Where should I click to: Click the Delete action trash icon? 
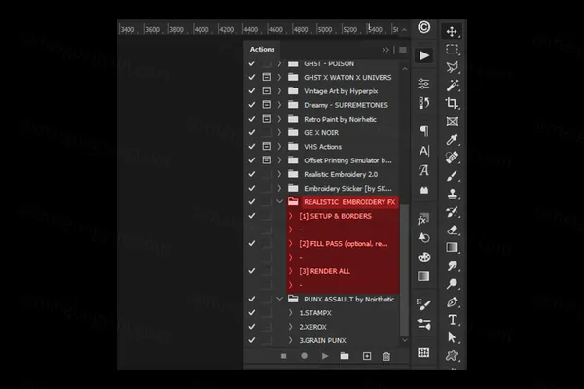pos(386,357)
